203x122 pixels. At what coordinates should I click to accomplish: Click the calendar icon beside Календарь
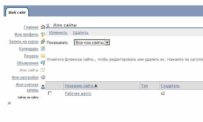coord(43,49)
